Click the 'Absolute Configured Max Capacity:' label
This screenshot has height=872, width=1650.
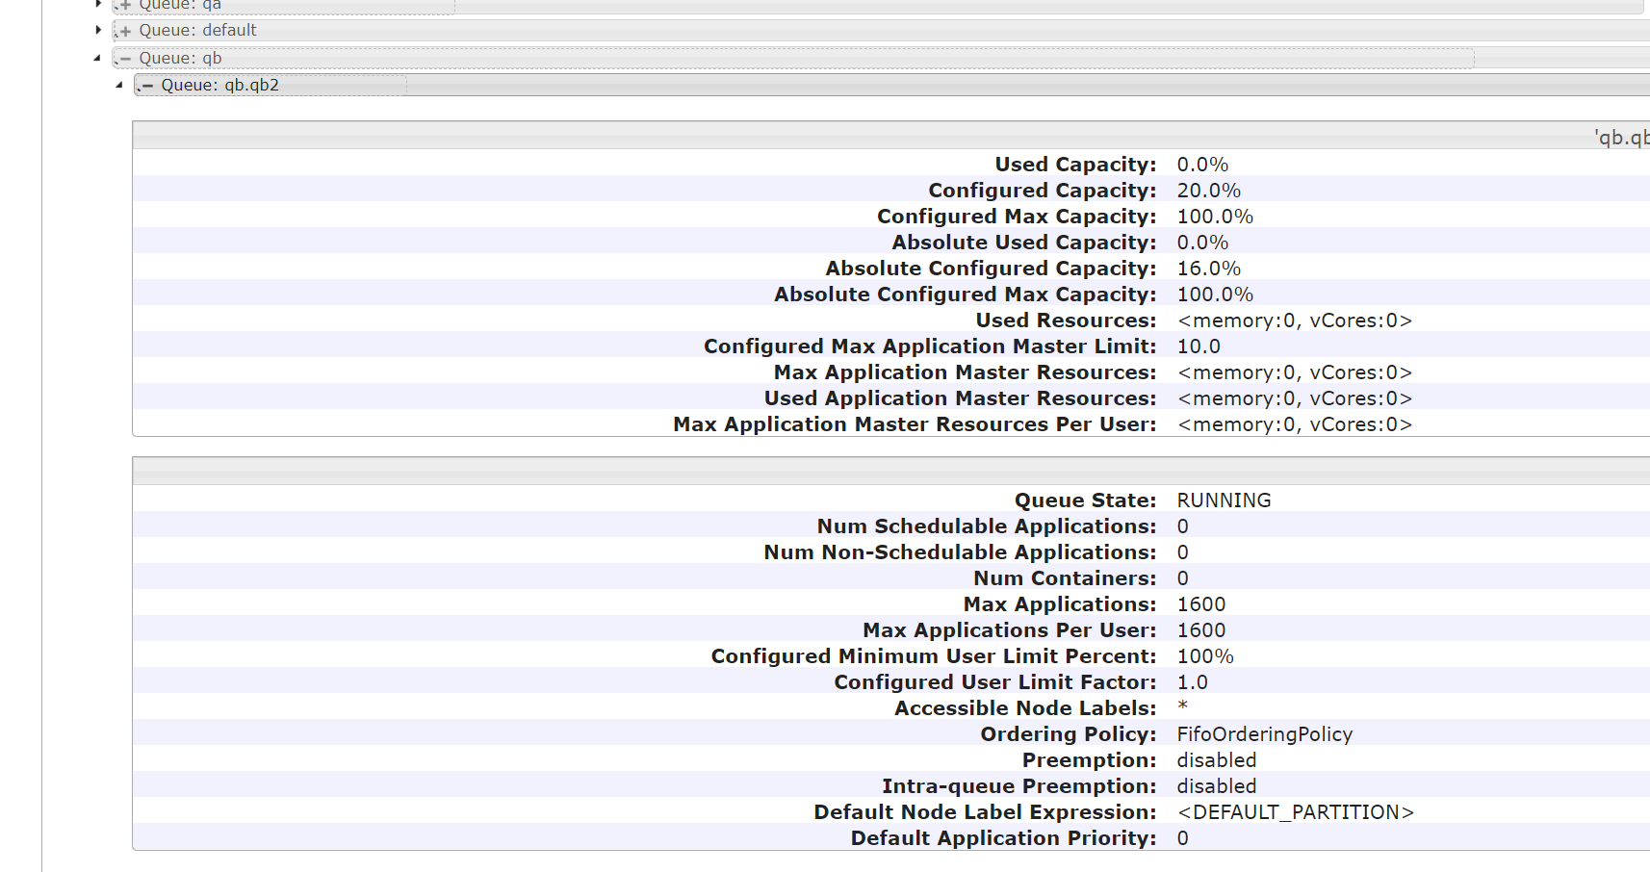[966, 295]
